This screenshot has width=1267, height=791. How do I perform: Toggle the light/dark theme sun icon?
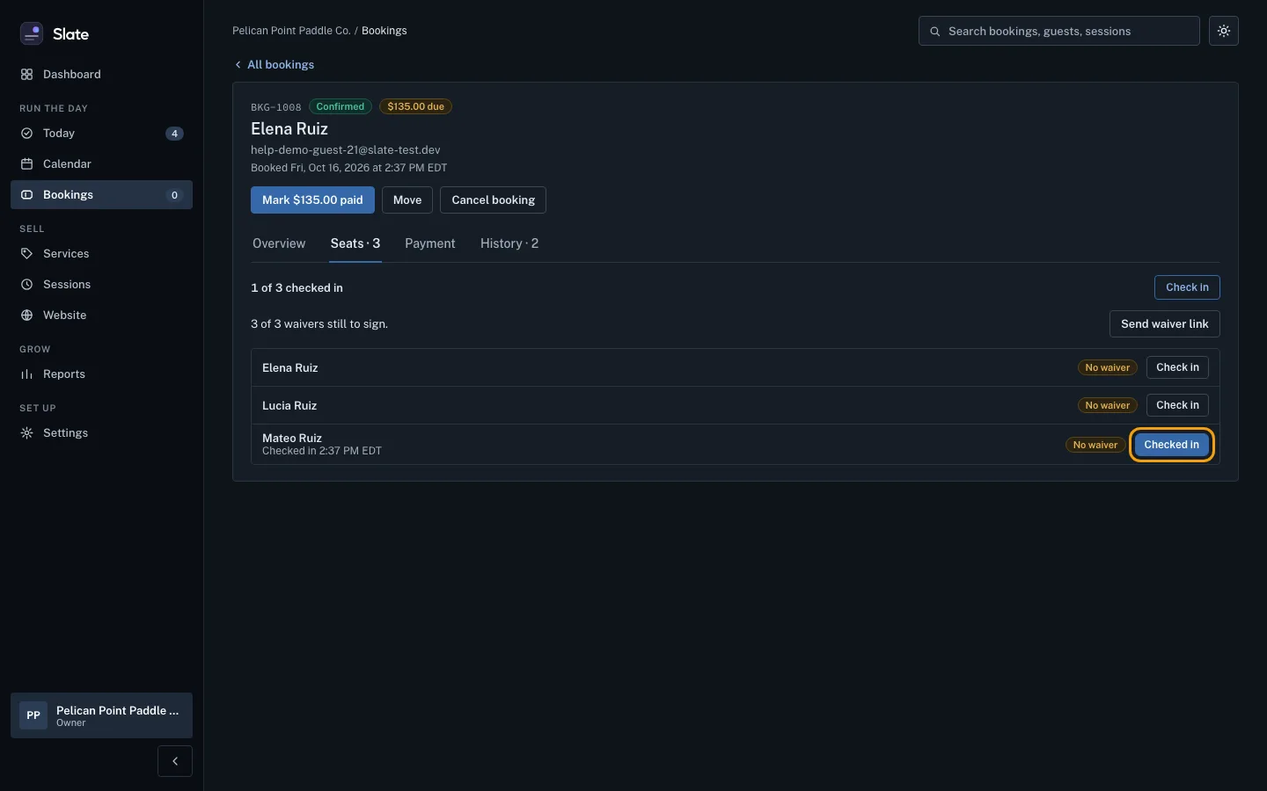[x=1224, y=31]
